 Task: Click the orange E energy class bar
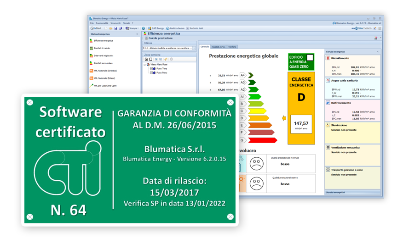[260, 125]
